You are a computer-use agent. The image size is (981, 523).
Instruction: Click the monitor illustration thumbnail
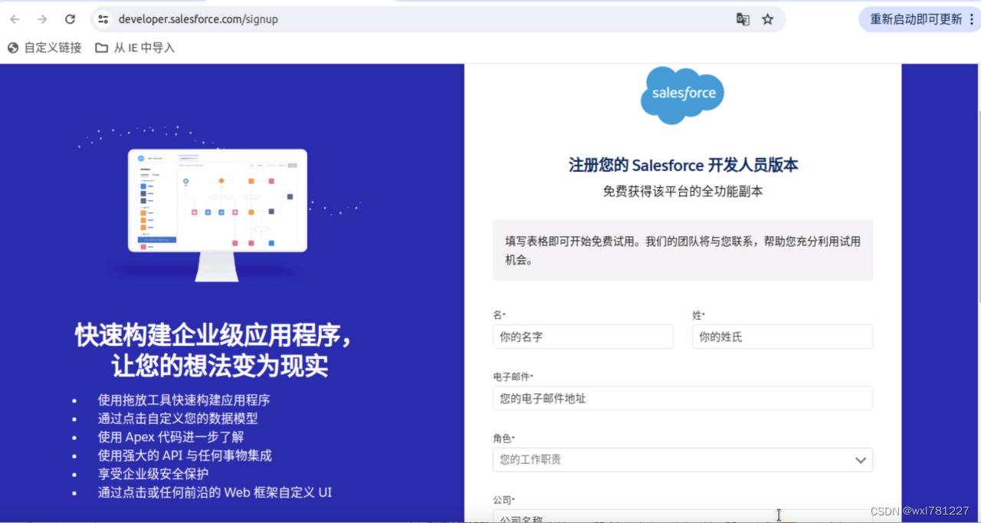pos(218,215)
